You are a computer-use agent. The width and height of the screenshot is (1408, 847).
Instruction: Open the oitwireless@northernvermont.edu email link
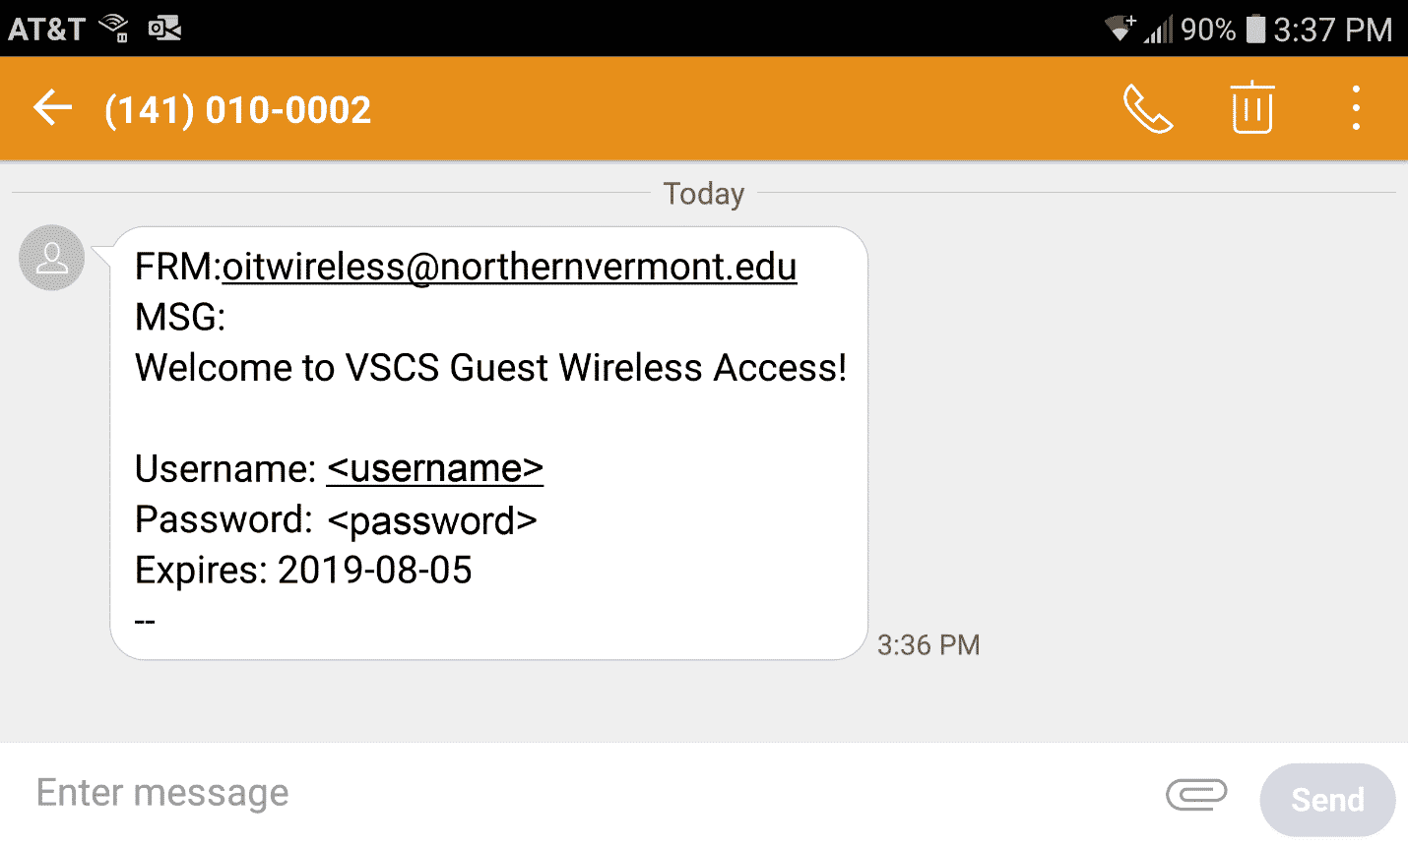click(509, 268)
